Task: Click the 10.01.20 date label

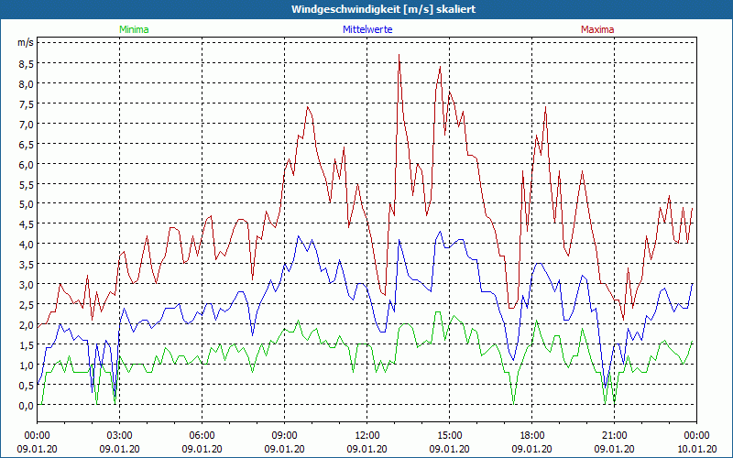Action: tap(696, 449)
